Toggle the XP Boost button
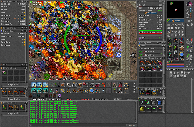The height and width of the screenshot is (127, 194). pyautogui.click(x=151, y=13)
